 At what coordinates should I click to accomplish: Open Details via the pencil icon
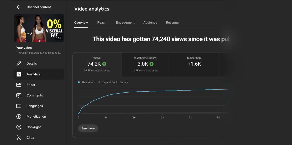point(19,63)
